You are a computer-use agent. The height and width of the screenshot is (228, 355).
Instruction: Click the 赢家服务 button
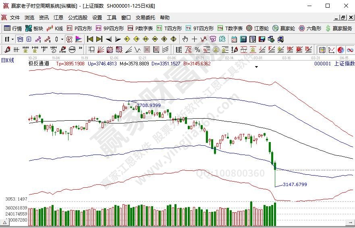click(x=339, y=28)
